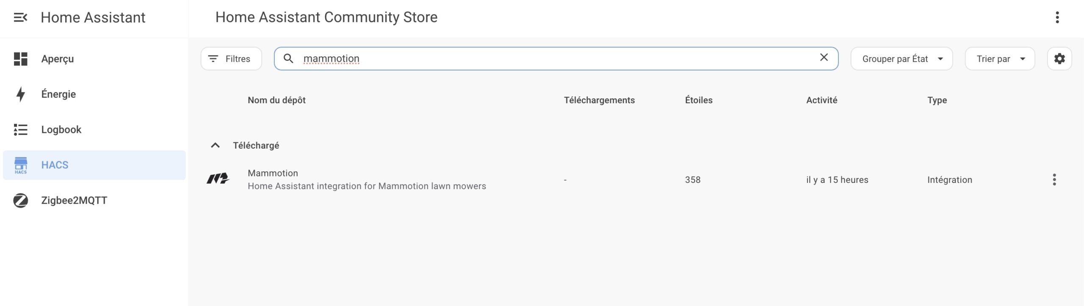Open the Aperçu dashboard icon
Image resolution: width=1084 pixels, height=306 pixels.
20,59
